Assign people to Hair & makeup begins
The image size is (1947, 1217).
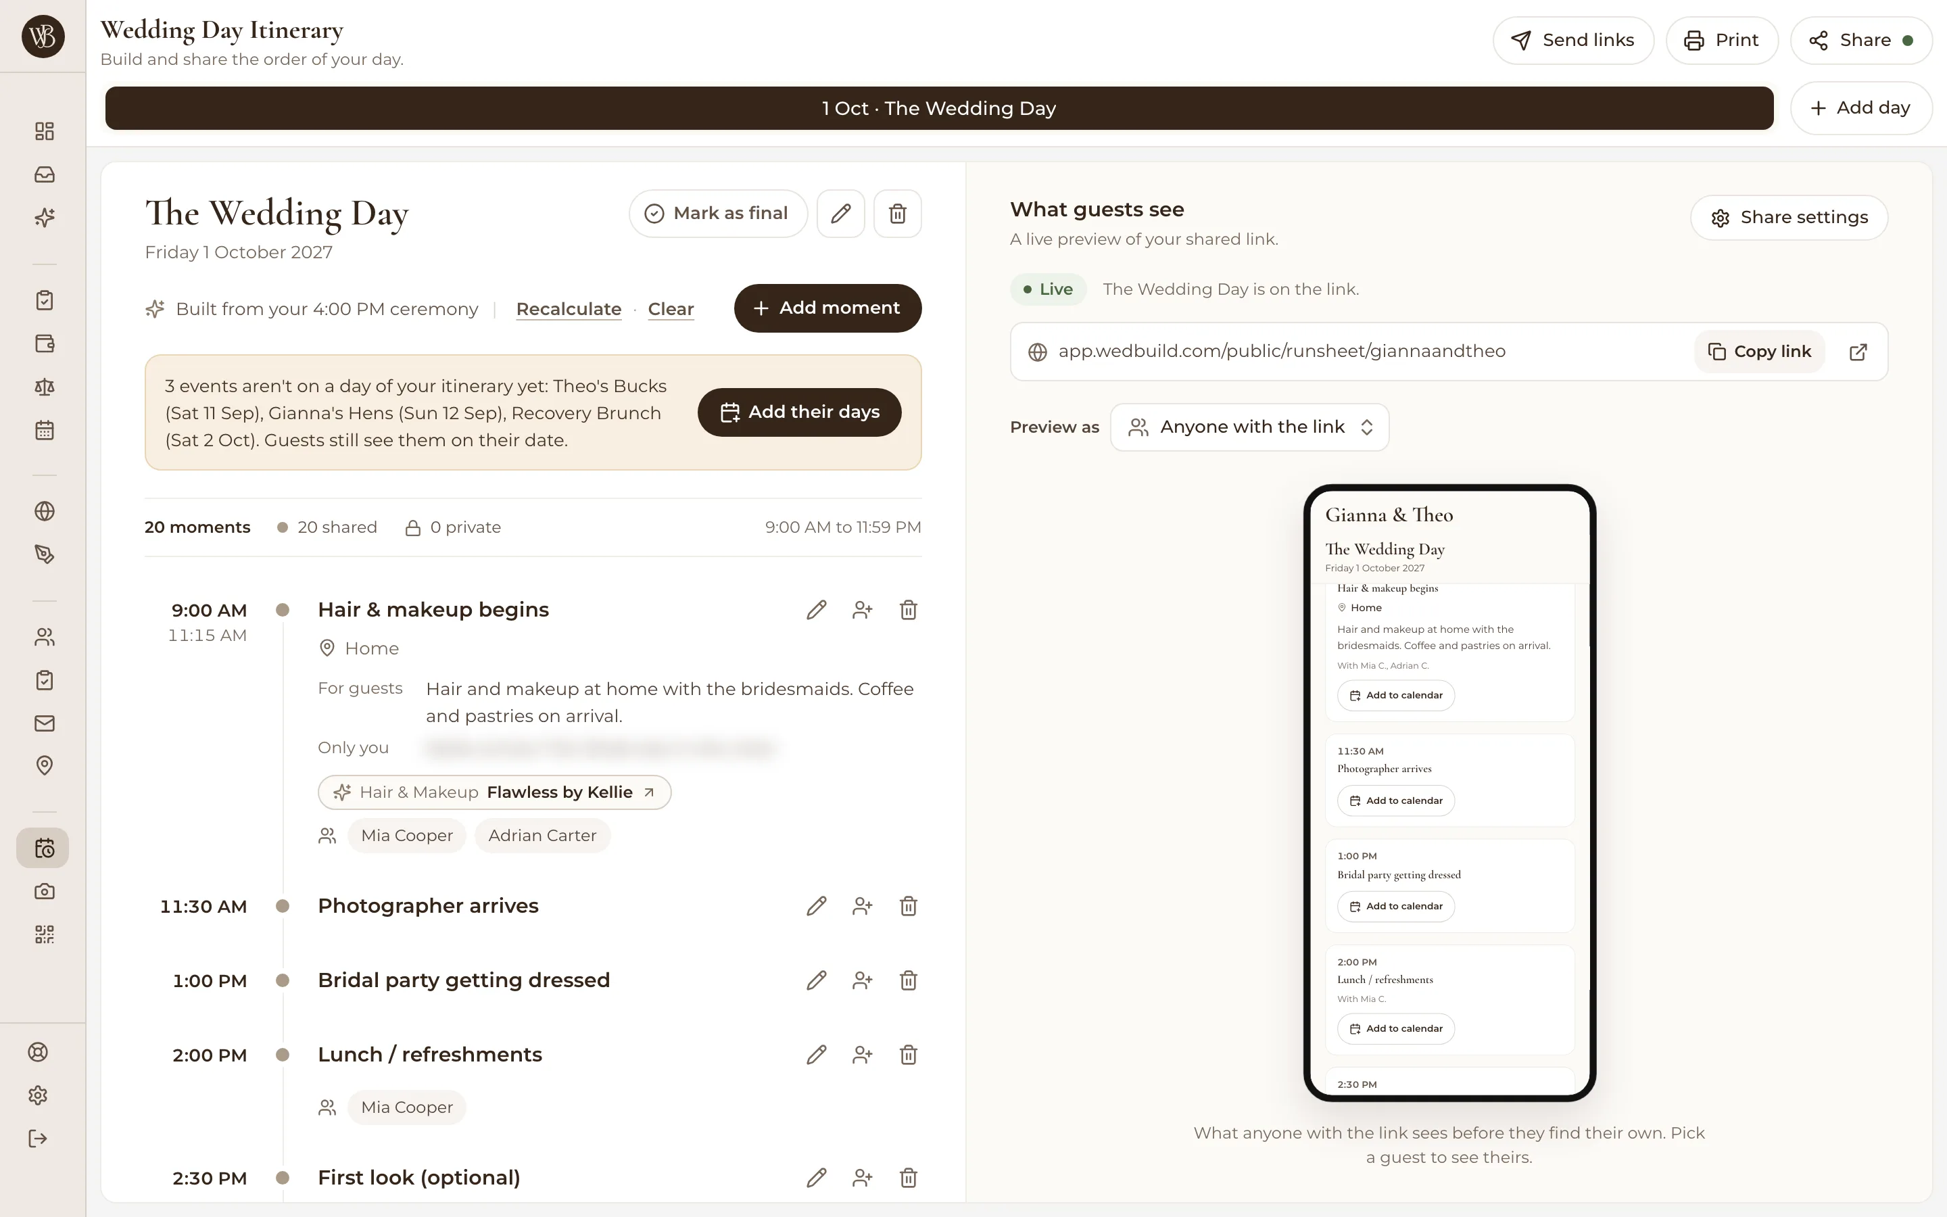coord(863,610)
